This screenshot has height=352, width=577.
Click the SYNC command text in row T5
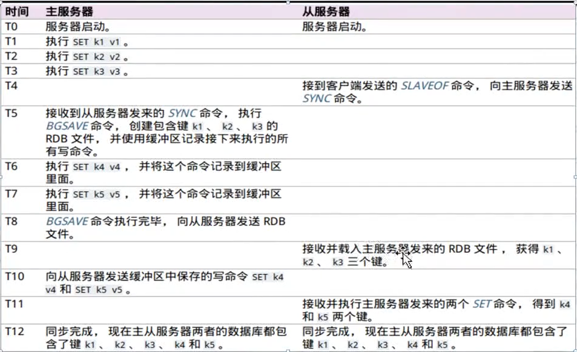pos(182,113)
